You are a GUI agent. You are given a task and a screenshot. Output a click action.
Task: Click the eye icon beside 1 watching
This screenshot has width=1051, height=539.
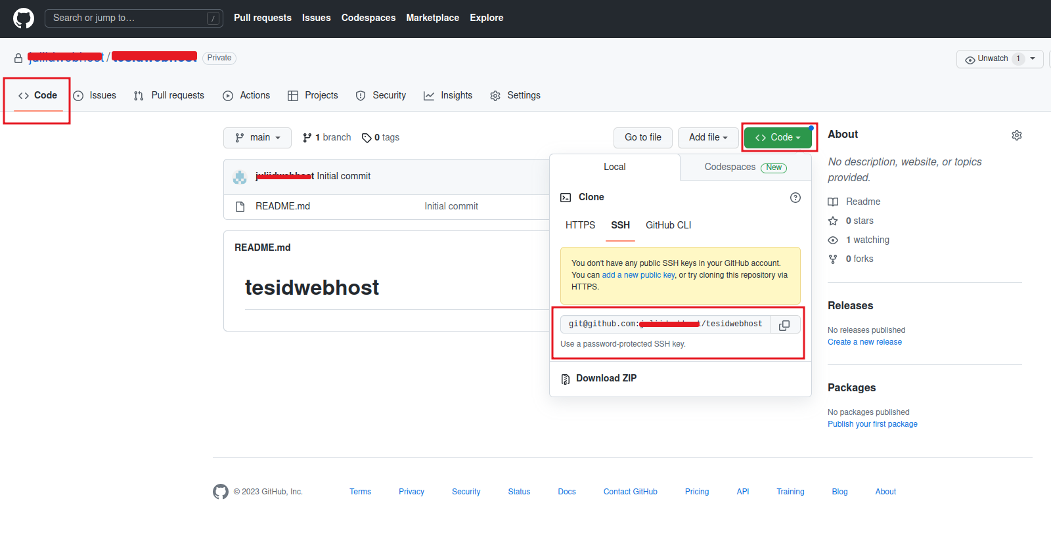point(833,240)
